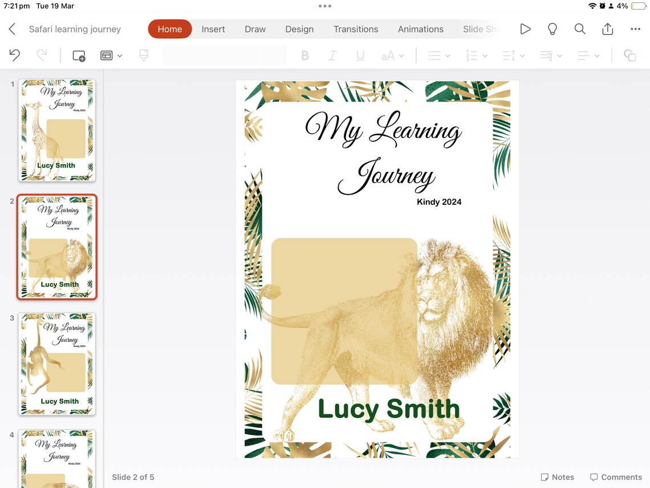
Task: Open the text direction dropdown
Action: coord(551,55)
